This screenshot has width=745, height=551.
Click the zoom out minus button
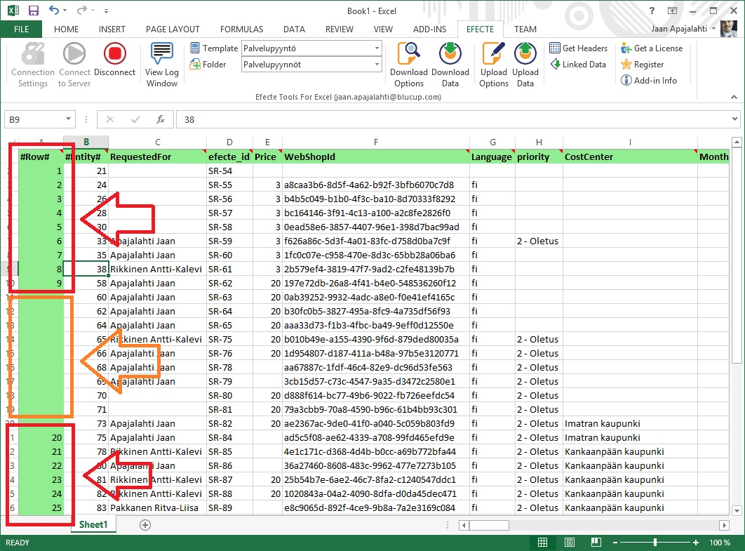point(615,543)
